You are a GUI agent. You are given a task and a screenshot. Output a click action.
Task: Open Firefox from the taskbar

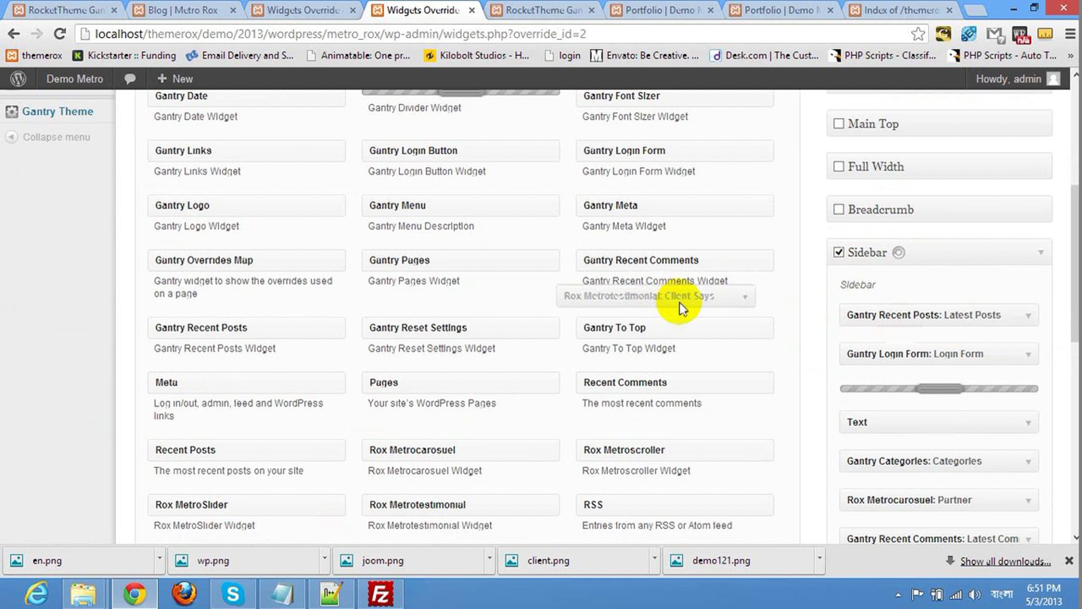click(184, 594)
